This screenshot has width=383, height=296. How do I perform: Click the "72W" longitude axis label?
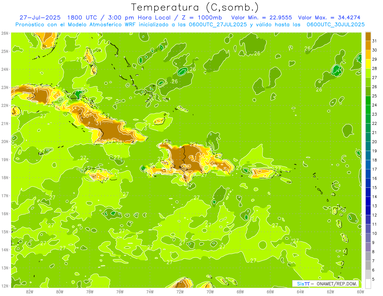180,291
